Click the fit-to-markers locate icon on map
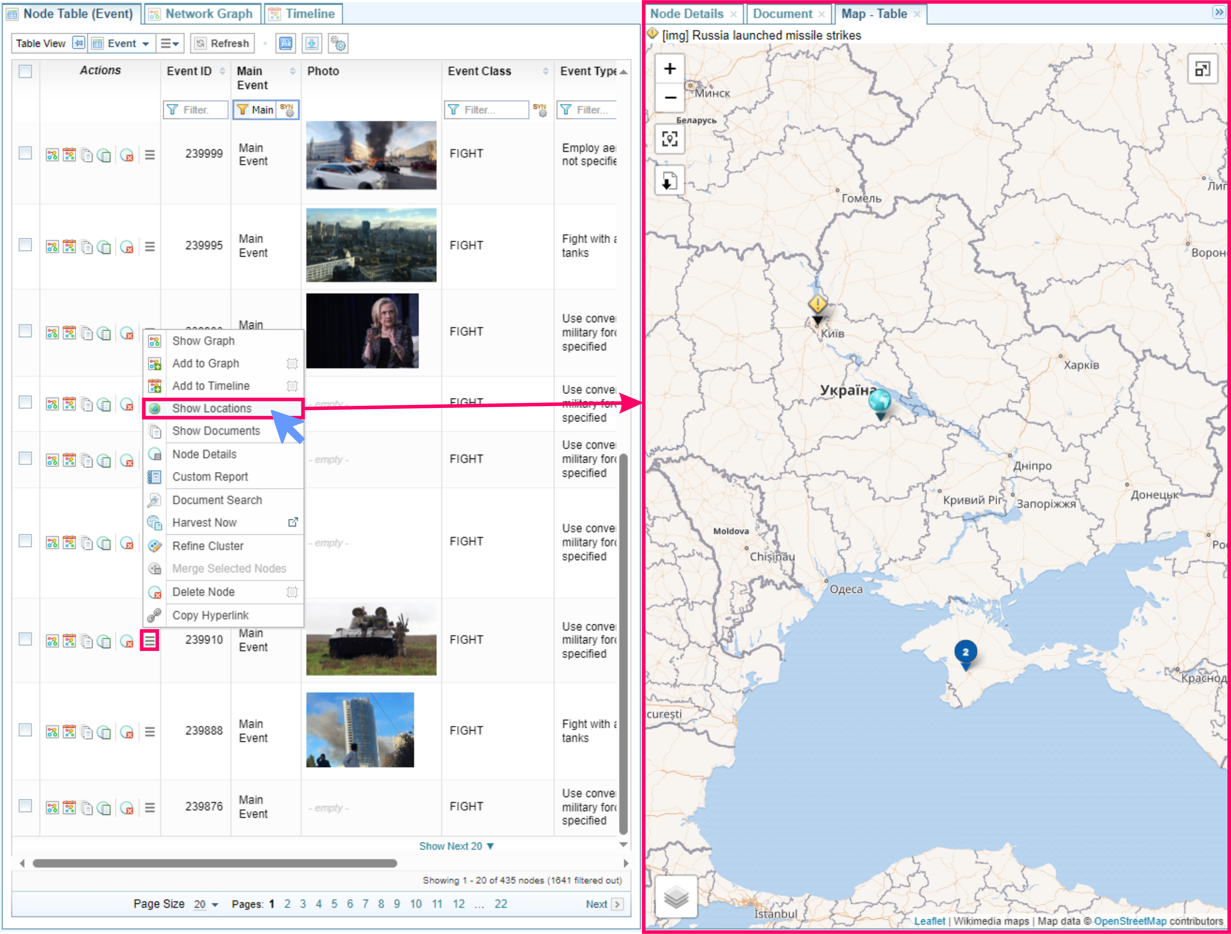Viewport: 1231px width, 934px height. coord(669,138)
